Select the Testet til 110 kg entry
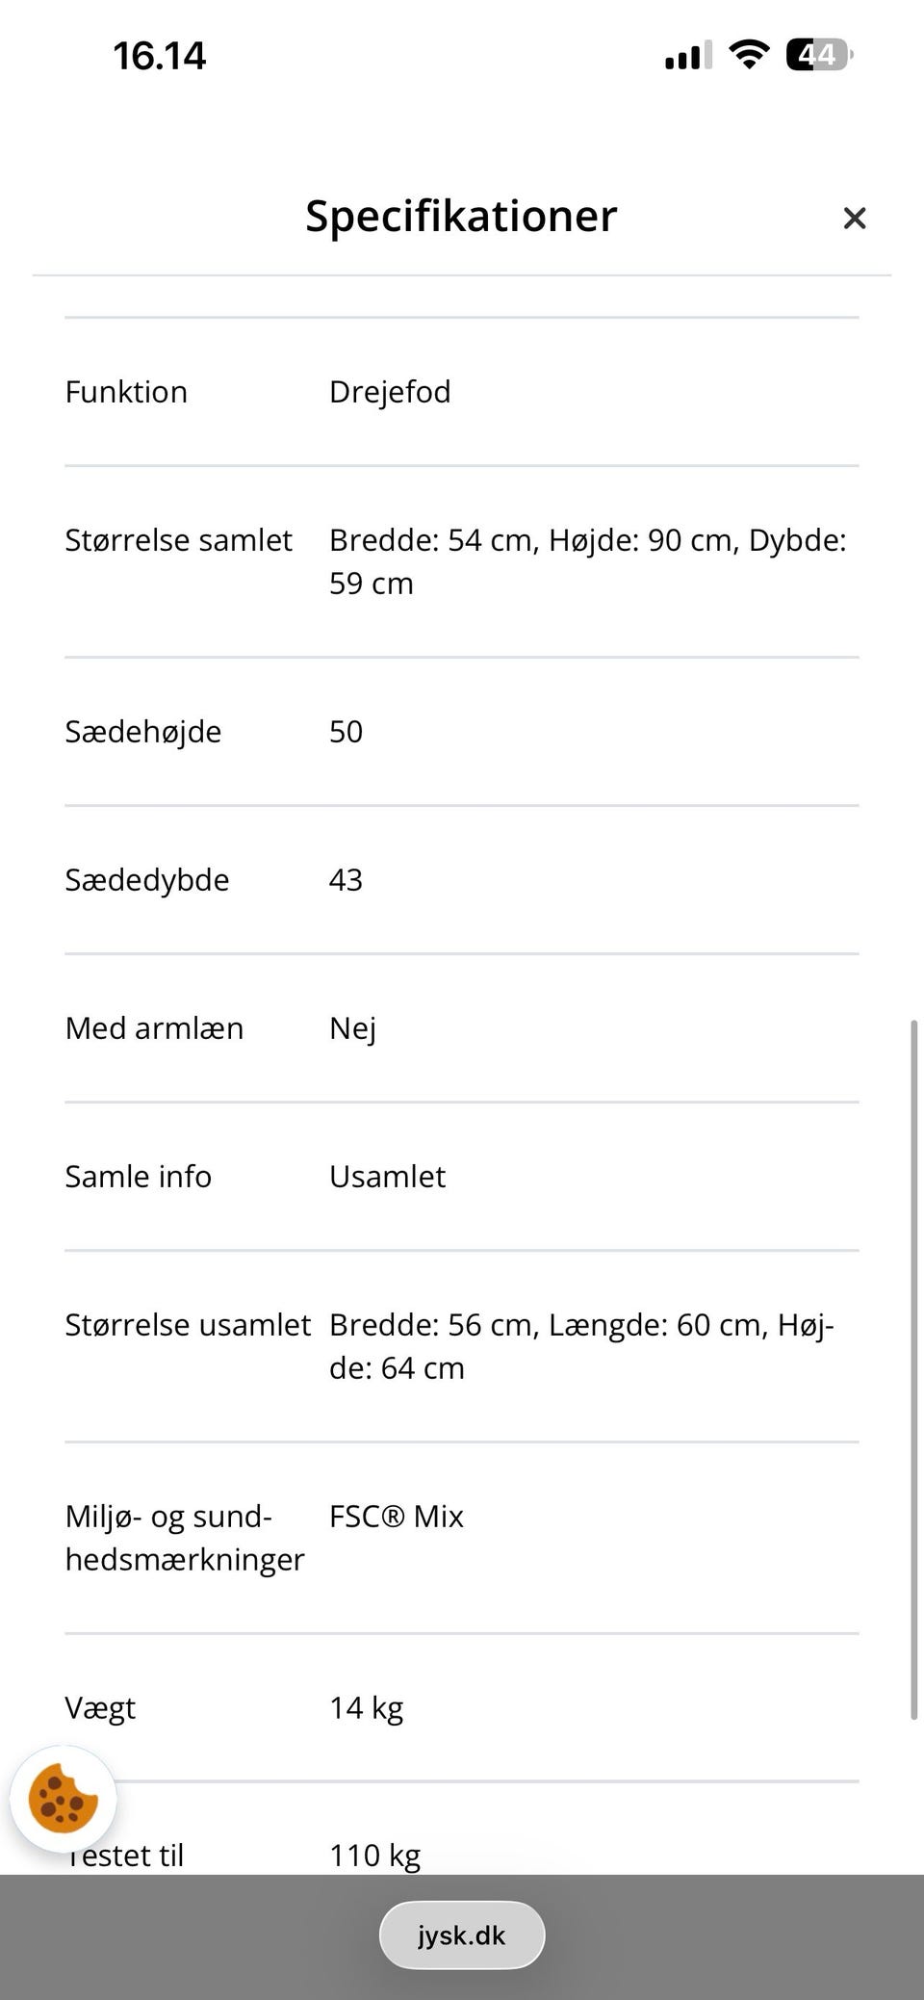The image size is (924, 2000). [x=373, y=1855]
